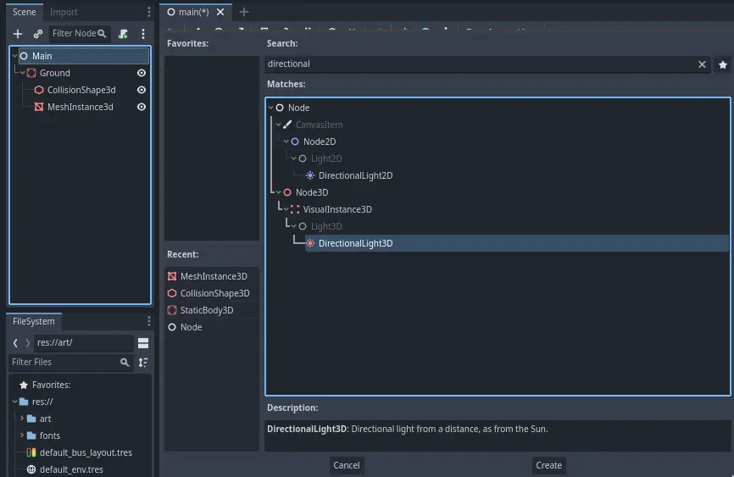Viewport: 734px width, 477px height.
Task: Collapse the Ground node in scene tree
Action: click(x=23, y=73)
